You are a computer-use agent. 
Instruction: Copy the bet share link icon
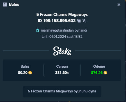click(84, 21)
